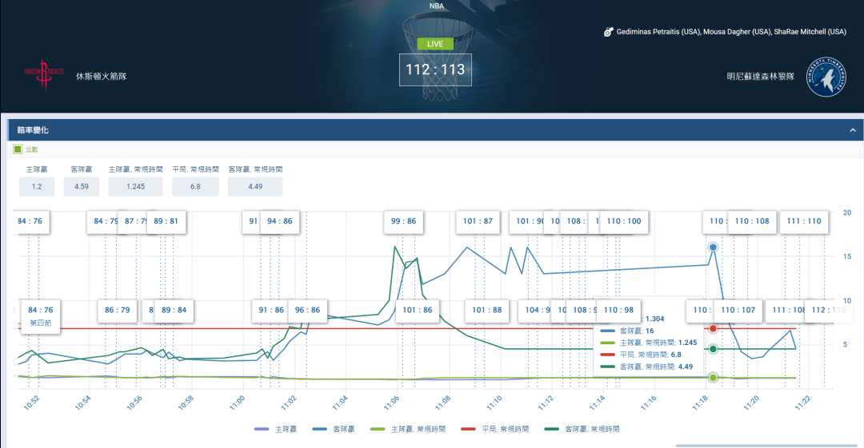The image size is (864, 448).
Task: Toggle 平局, 常規時間 legend entry
Action: 495,430
